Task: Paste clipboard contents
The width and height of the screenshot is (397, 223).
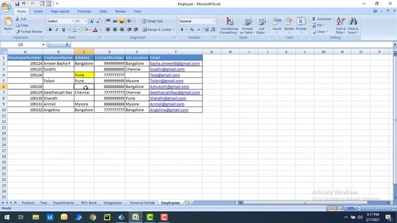Action: 8,25
